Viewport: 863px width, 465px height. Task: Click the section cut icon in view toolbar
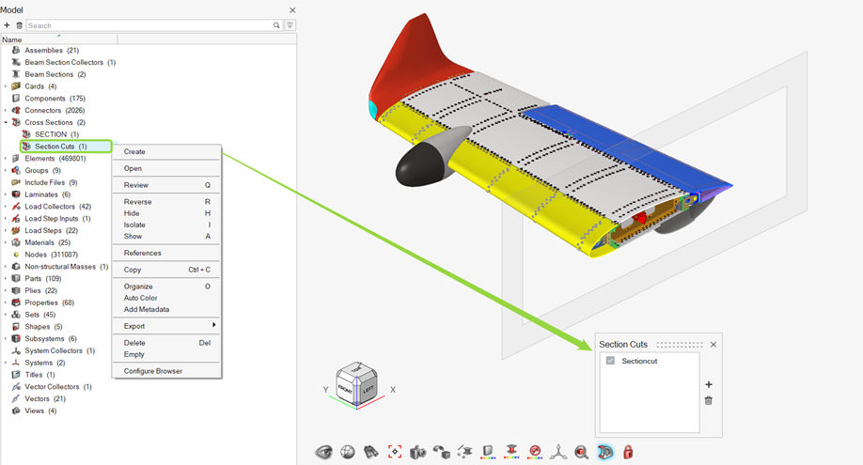[x=604, y=452]
